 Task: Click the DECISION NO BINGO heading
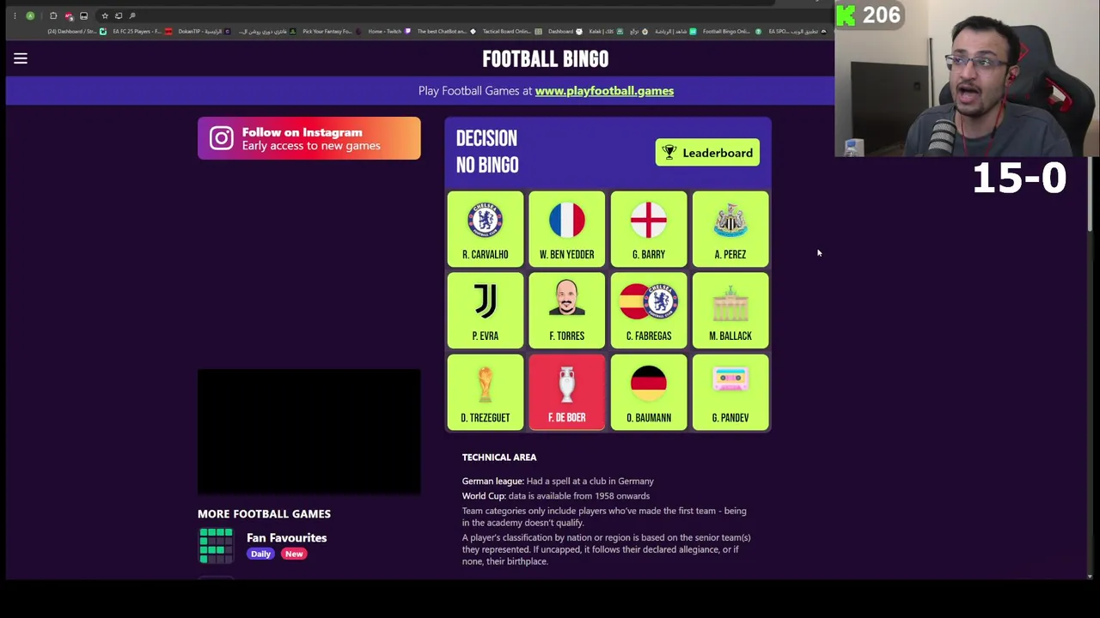coord(487,152)
